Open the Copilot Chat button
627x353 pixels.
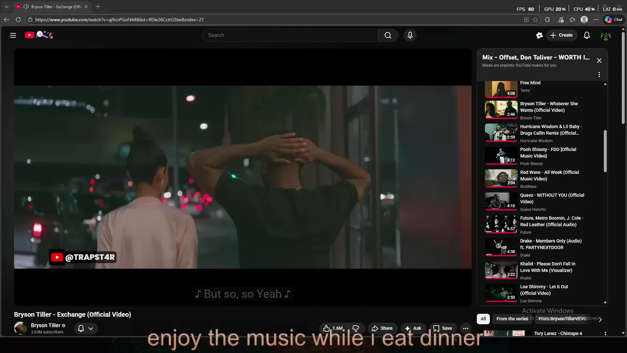coord(613,20)
